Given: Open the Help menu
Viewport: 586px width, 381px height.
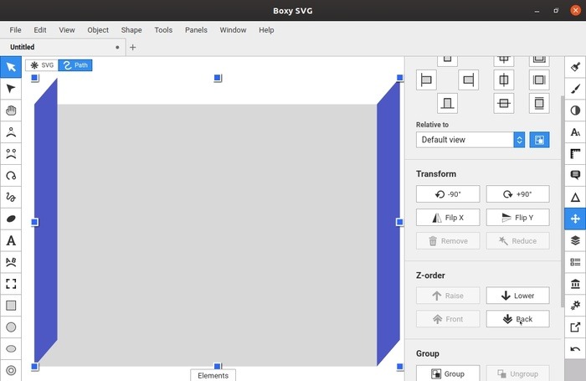Looking at the screenshot, I should click(x=266, y=30).
